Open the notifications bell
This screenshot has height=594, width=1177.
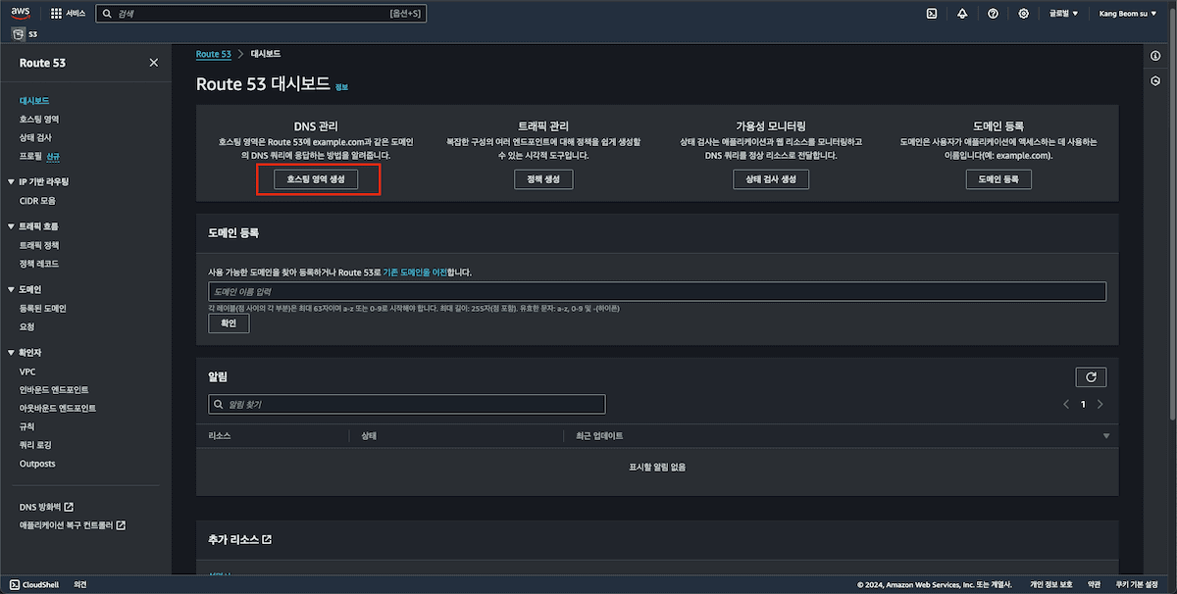(962, 14)
